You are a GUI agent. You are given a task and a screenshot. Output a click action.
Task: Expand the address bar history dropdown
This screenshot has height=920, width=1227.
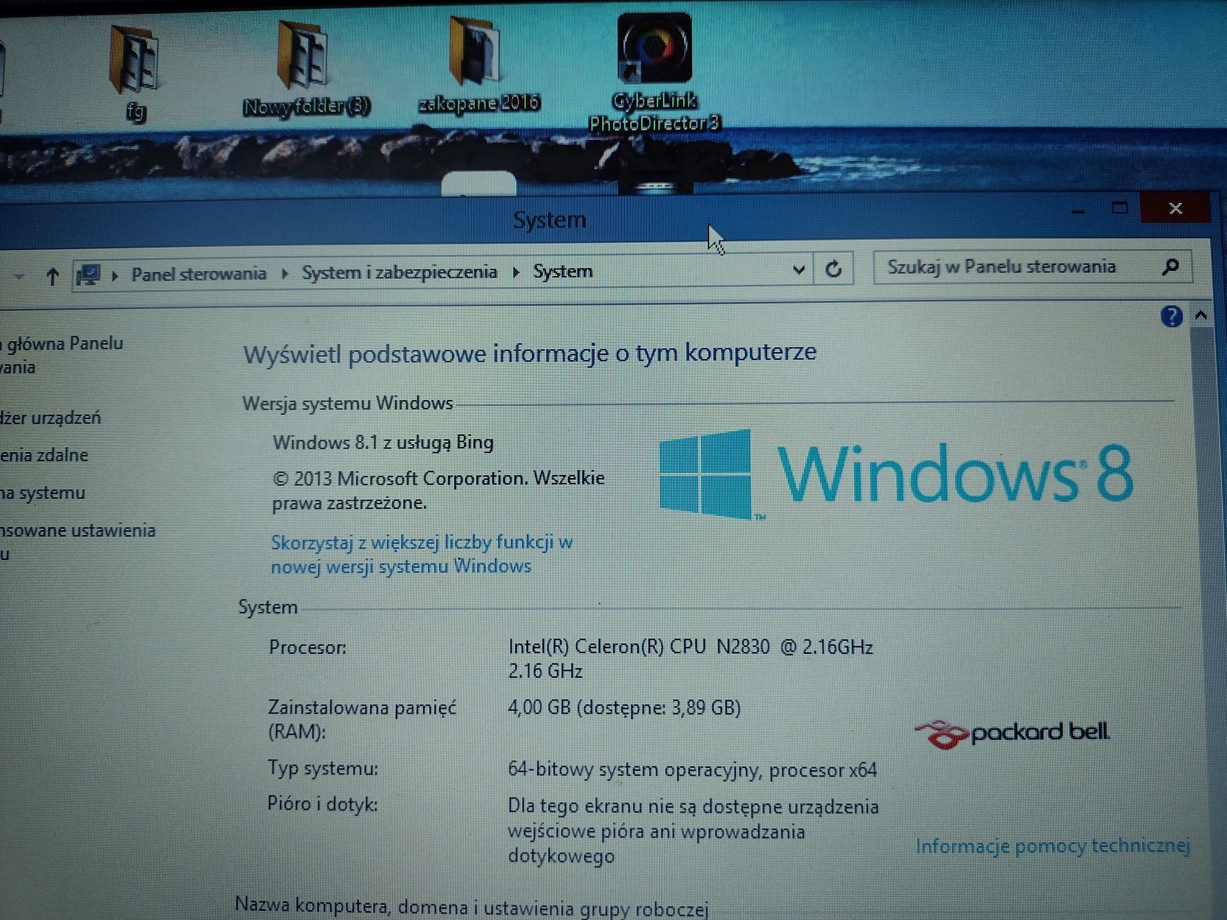coord(798,270)
